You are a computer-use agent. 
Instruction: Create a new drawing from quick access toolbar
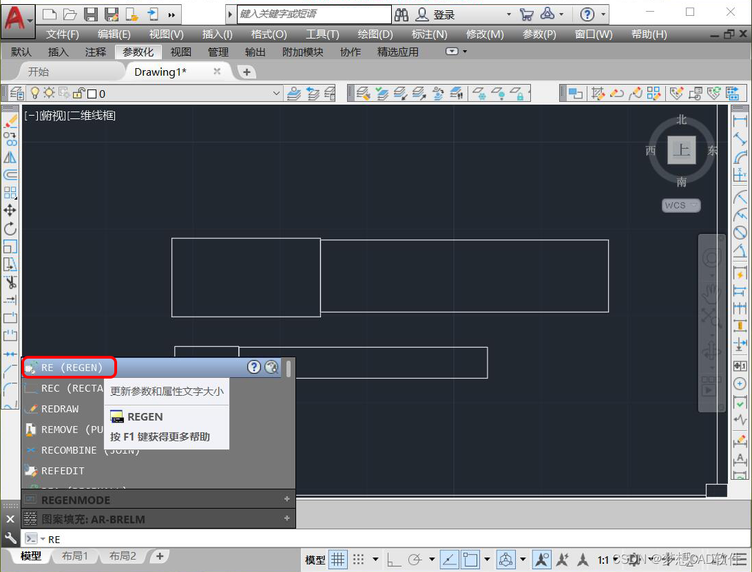(50, 14)
